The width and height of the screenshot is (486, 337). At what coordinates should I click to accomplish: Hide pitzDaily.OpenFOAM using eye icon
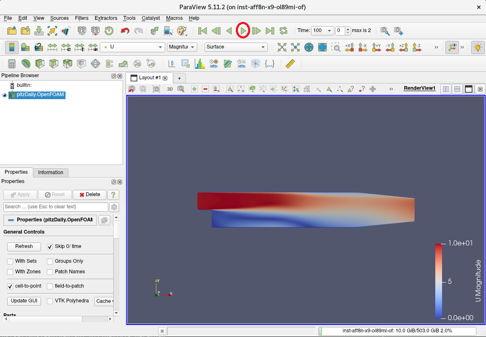coord(5,95)
